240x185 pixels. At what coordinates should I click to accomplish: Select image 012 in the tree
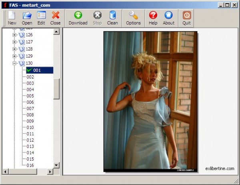[x=30, y=140]
